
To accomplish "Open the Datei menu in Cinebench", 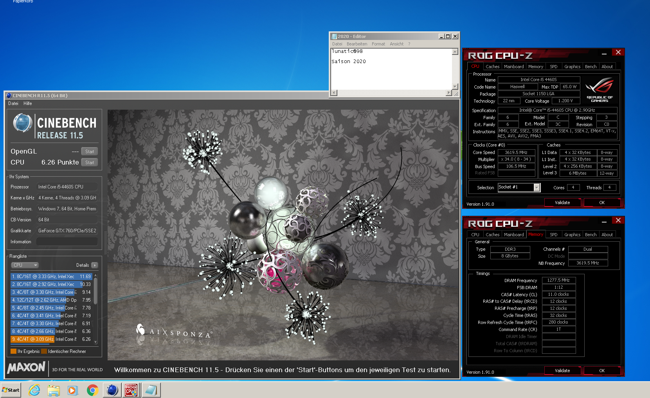I will 13,103.
